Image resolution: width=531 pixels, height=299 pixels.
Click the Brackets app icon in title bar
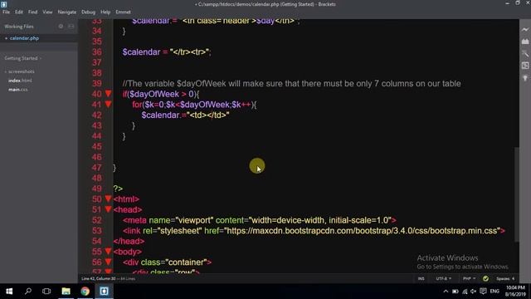point(3,4)
